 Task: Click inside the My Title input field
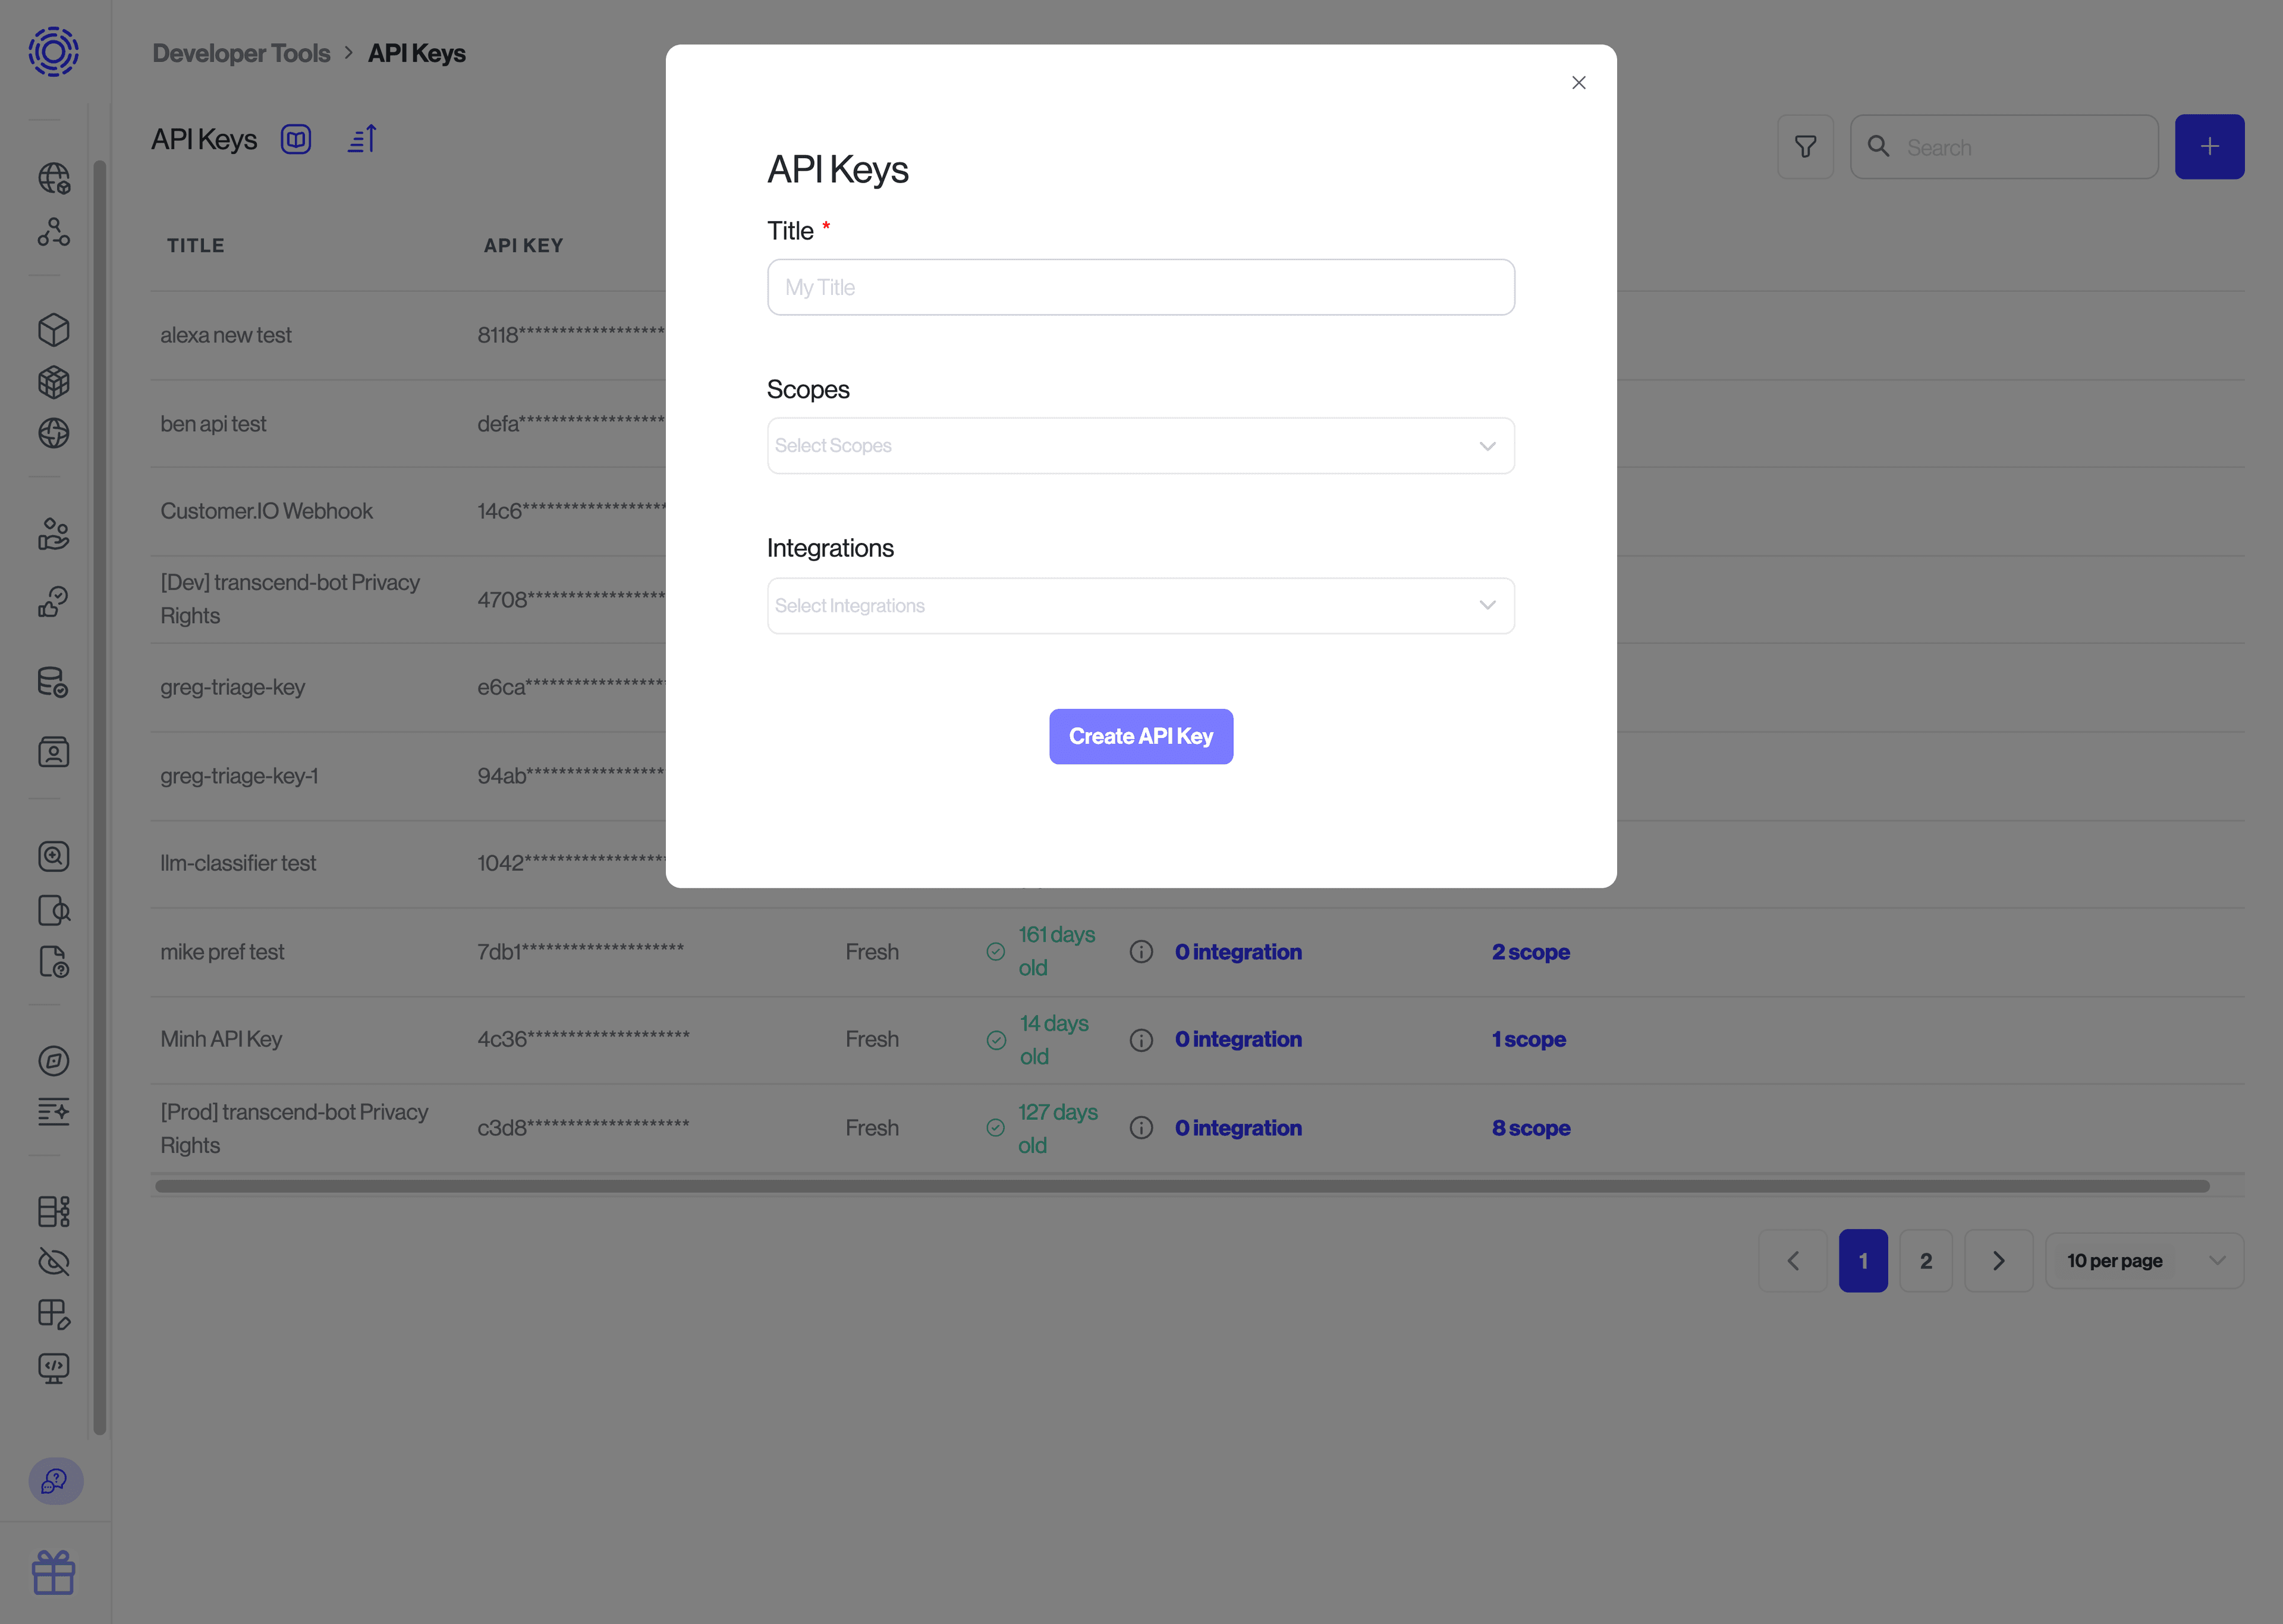point(1140,287)
